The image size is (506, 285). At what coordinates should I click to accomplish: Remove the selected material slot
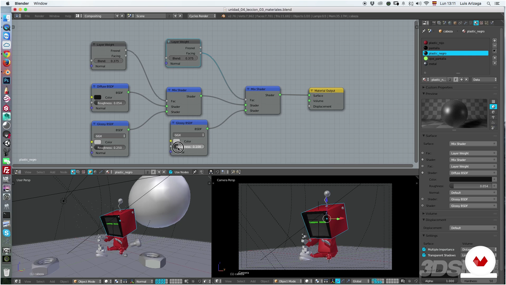pos(495,46)
